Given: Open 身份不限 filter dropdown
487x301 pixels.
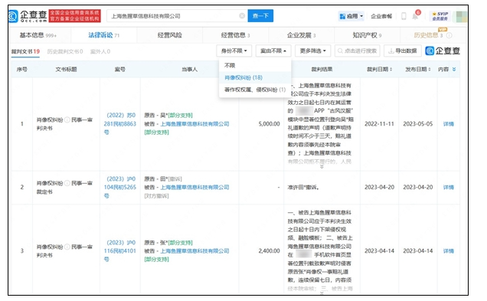Looking at the screenshot, I should click(x=234, y=51).
